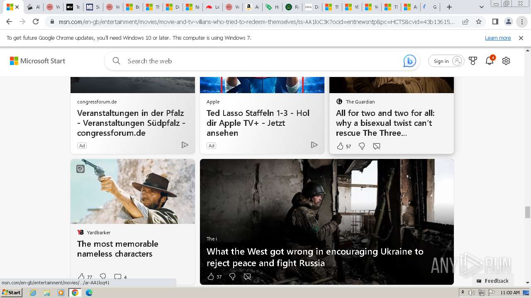This screenshot has height=298, width=531.
Task: Open Microsoft Edge from the taskbar
Action: pos(89,293)
